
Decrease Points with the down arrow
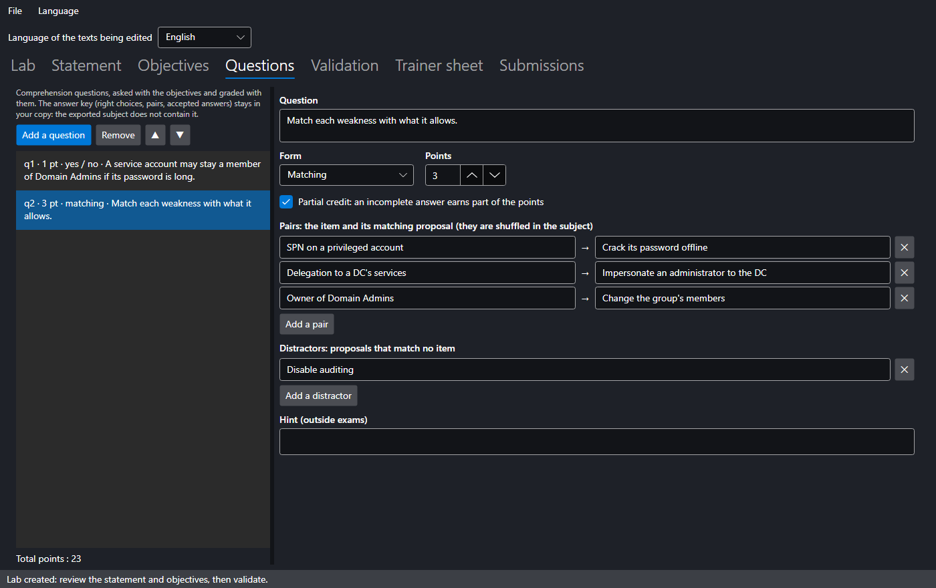494,175
